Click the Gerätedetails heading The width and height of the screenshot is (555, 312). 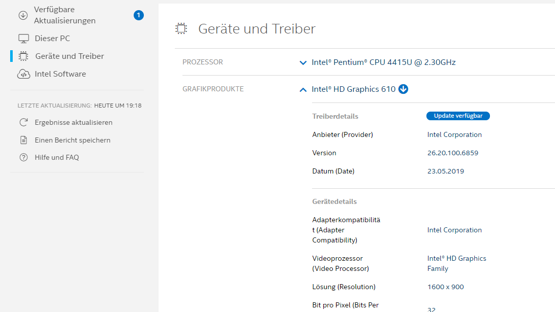pos(334,201)
